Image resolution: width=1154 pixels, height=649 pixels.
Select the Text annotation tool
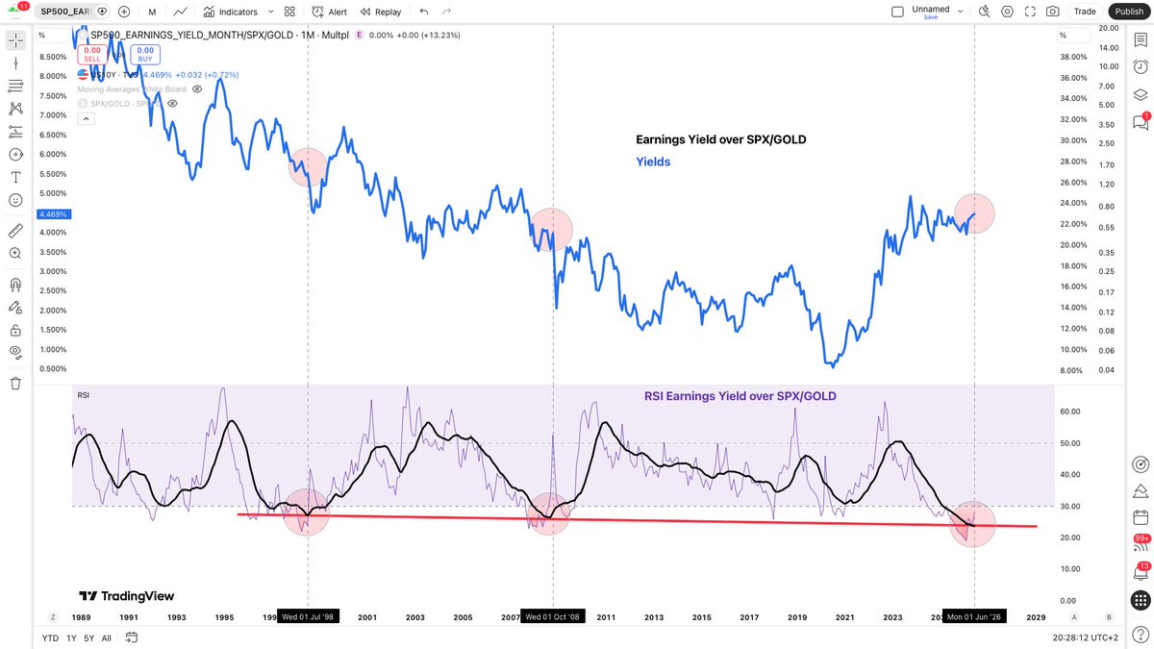click(x=15, y=178)
